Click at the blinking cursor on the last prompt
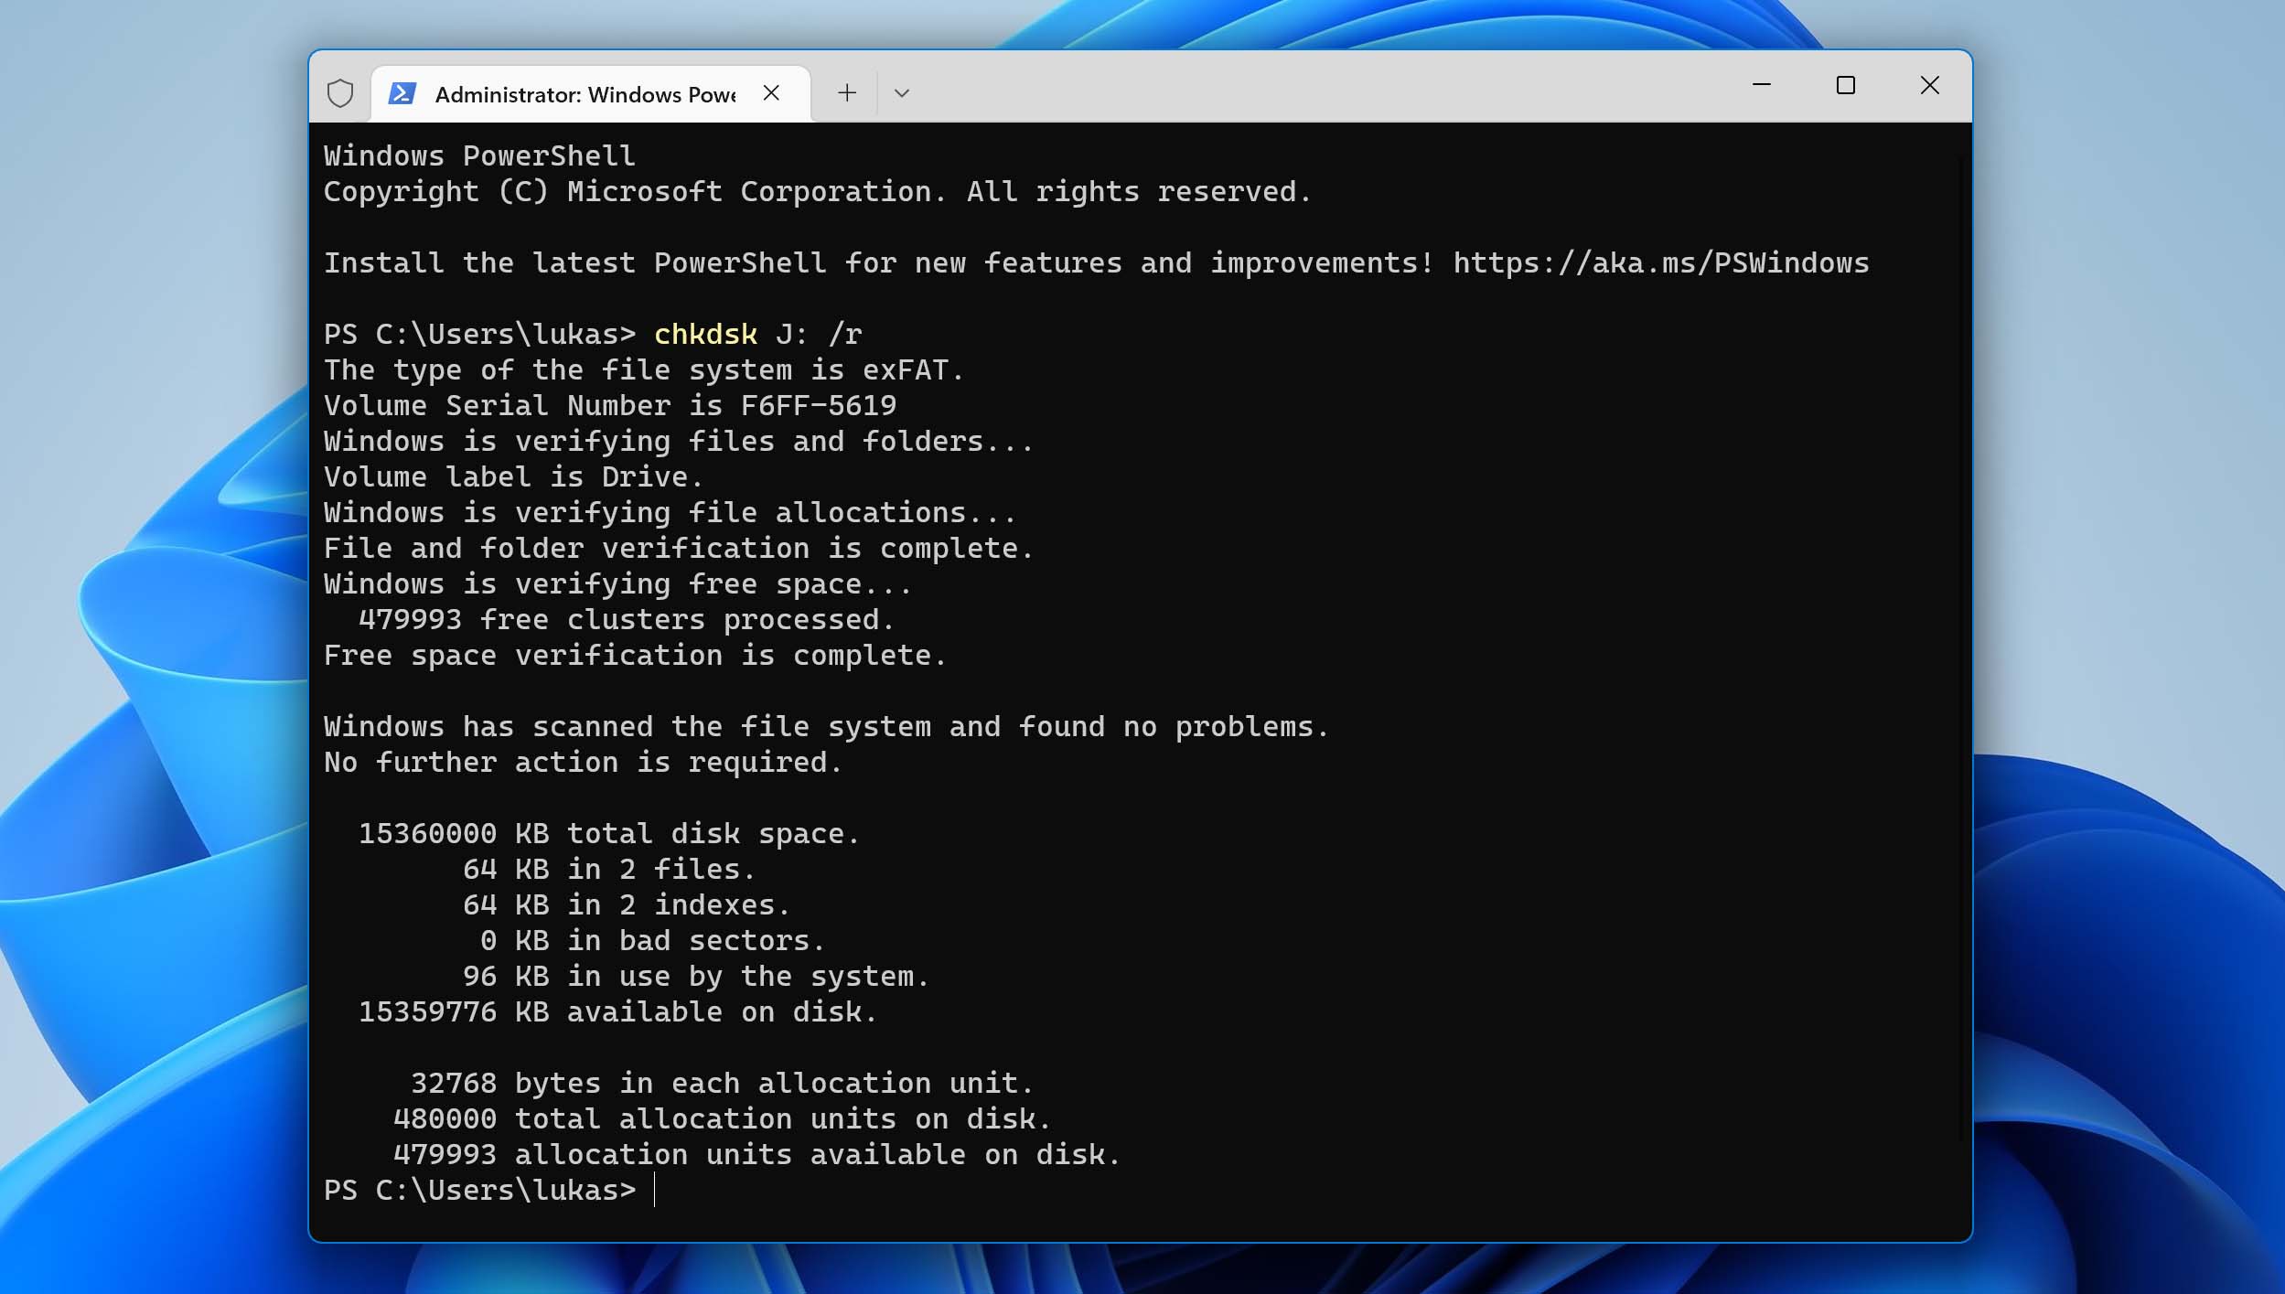 pyautogui.click(x=655, y=1190)
